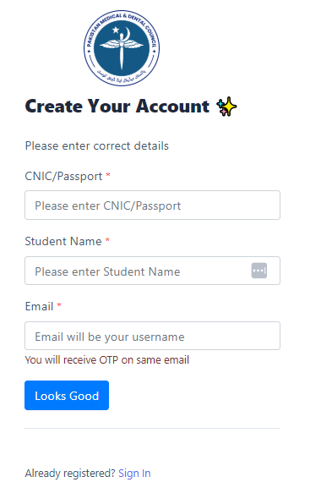
Task: Click the Create Your Account heading
Action: (x=117, y=107)
